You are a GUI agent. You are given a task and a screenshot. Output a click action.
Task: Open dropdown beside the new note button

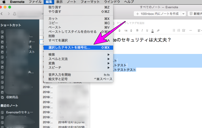(183, 14)
